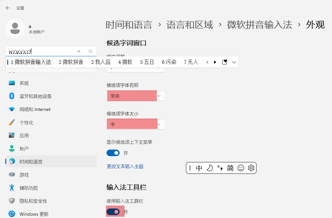The image size is (332, 218).
Task: Choose candidate 2 微软拼音
Action: point(71,62)
